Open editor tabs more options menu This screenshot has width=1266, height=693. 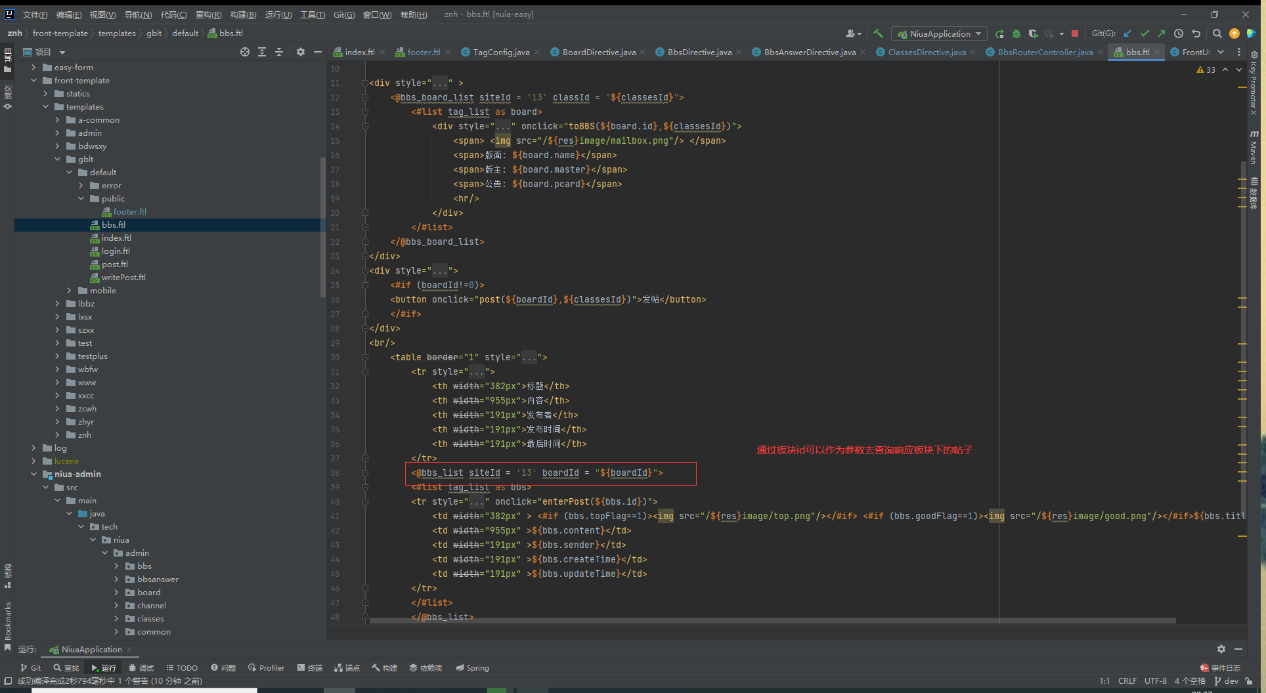(x=1239, y=52)
